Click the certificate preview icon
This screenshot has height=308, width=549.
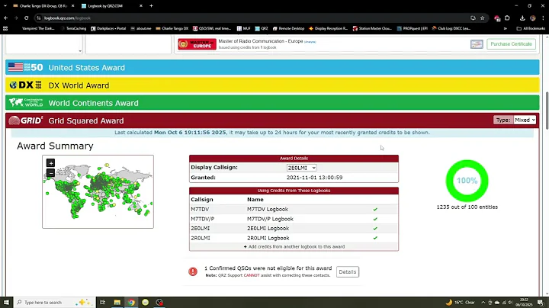[477, 44]
